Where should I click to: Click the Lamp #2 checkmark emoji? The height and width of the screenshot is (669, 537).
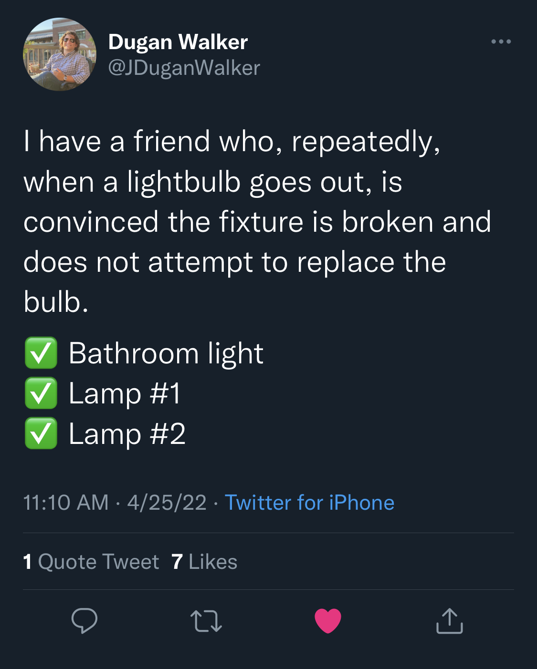(x=41, y=433)
